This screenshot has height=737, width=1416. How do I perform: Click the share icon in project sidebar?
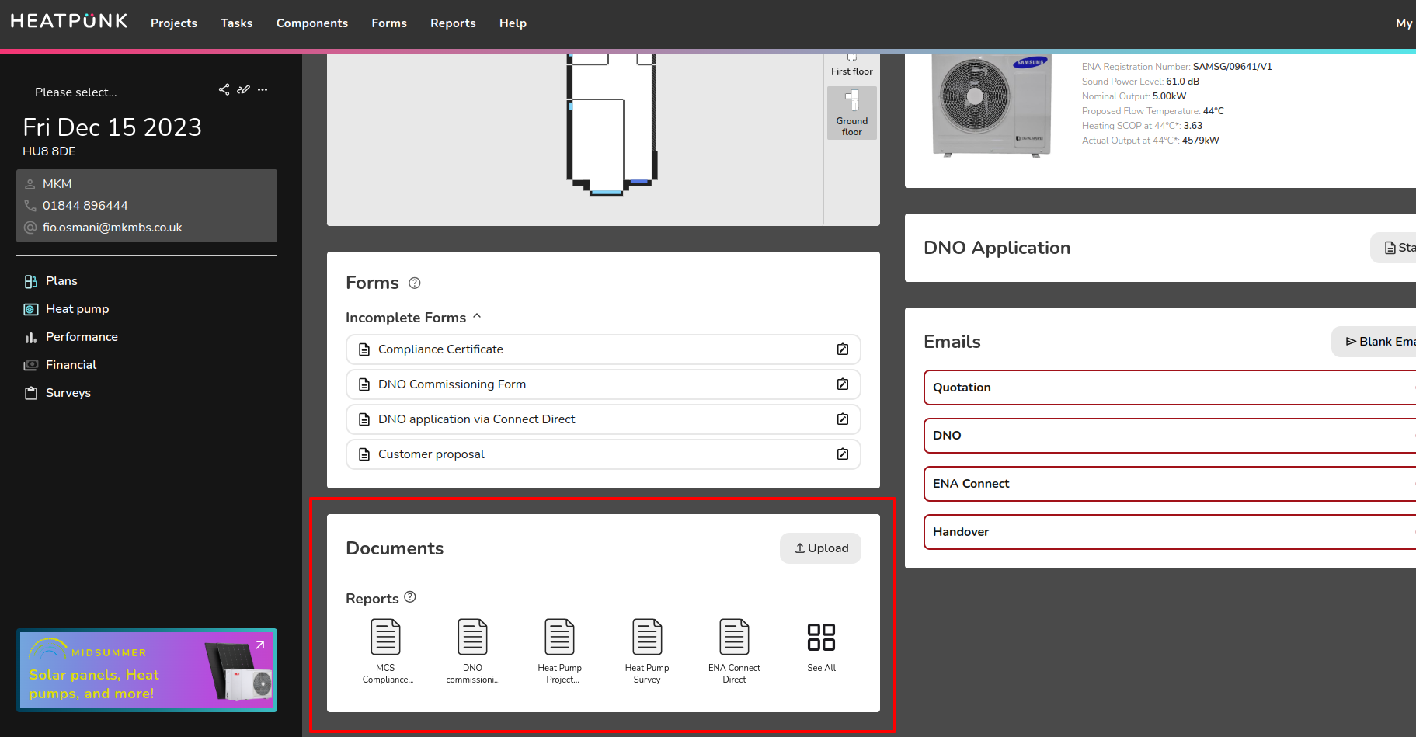(224, 89)
